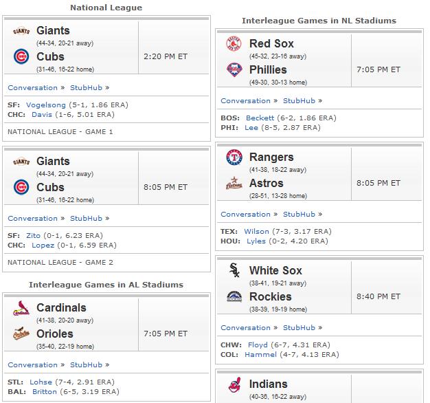Viewport: 430px width, 403px height.
Task: Click the Astros team logo
Action: coord(234,183)
